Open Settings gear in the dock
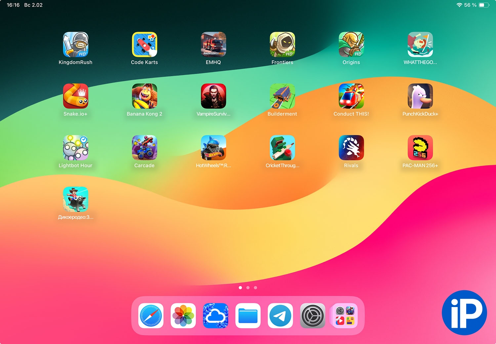The height and width of the screenshot is (344, 496). coord(312,316)
